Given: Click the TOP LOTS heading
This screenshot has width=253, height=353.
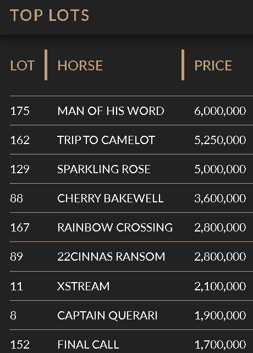Looking at the screenshot, I should coord(50,15).
